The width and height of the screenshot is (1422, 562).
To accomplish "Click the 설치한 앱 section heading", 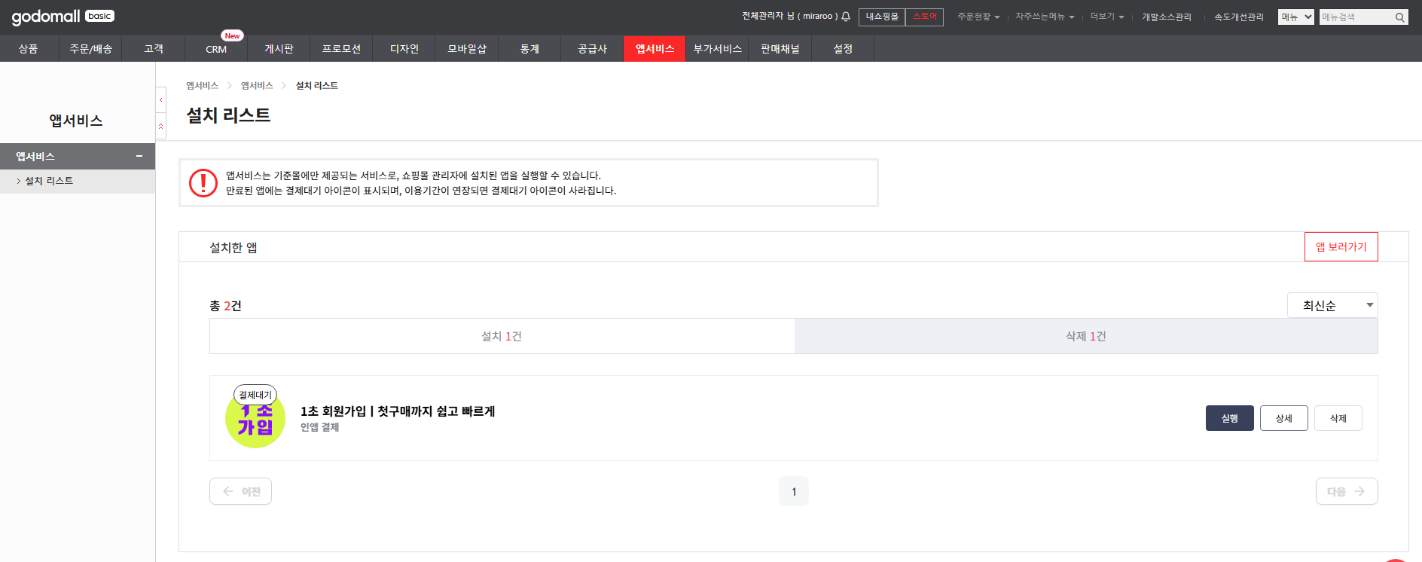I will click(233, 248).
